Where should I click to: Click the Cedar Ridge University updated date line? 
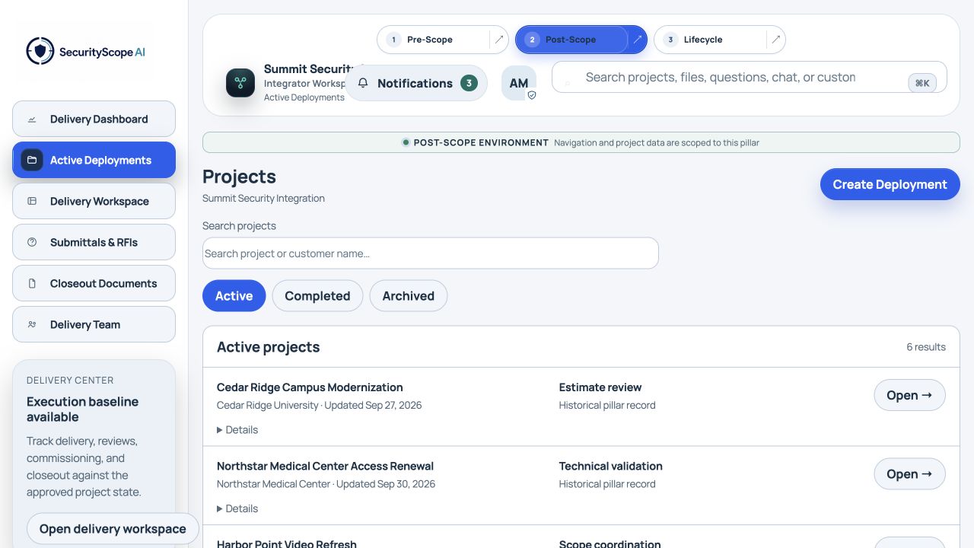click(x=320, y=405)
